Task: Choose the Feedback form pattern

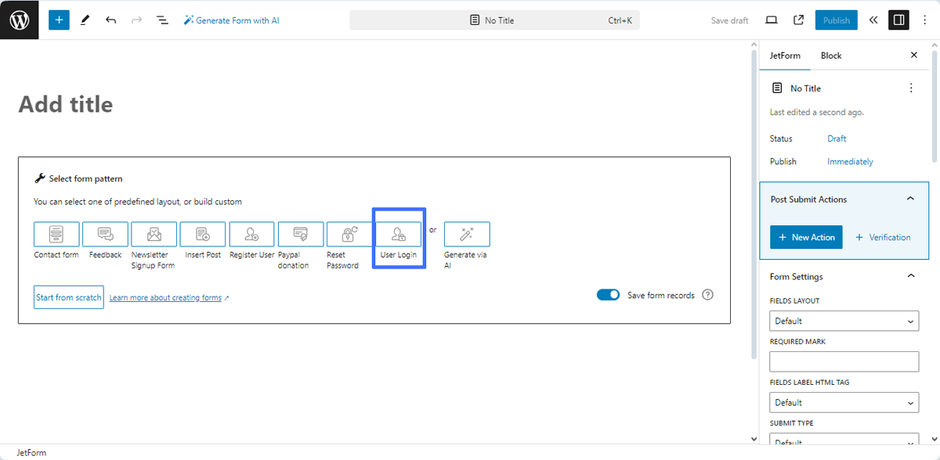Action: [x=105, y=234]
